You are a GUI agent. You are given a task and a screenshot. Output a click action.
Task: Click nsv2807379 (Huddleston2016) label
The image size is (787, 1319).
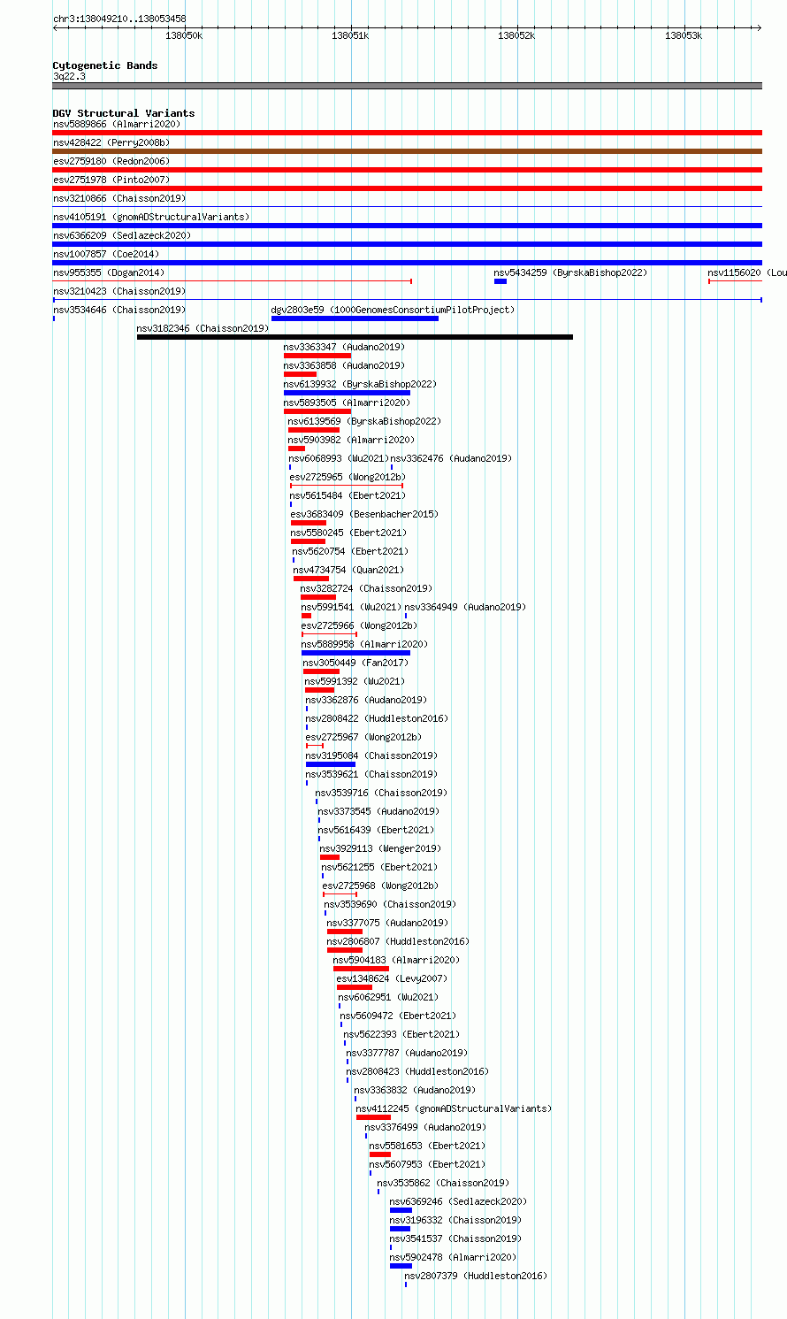(x=476, y=1276)
